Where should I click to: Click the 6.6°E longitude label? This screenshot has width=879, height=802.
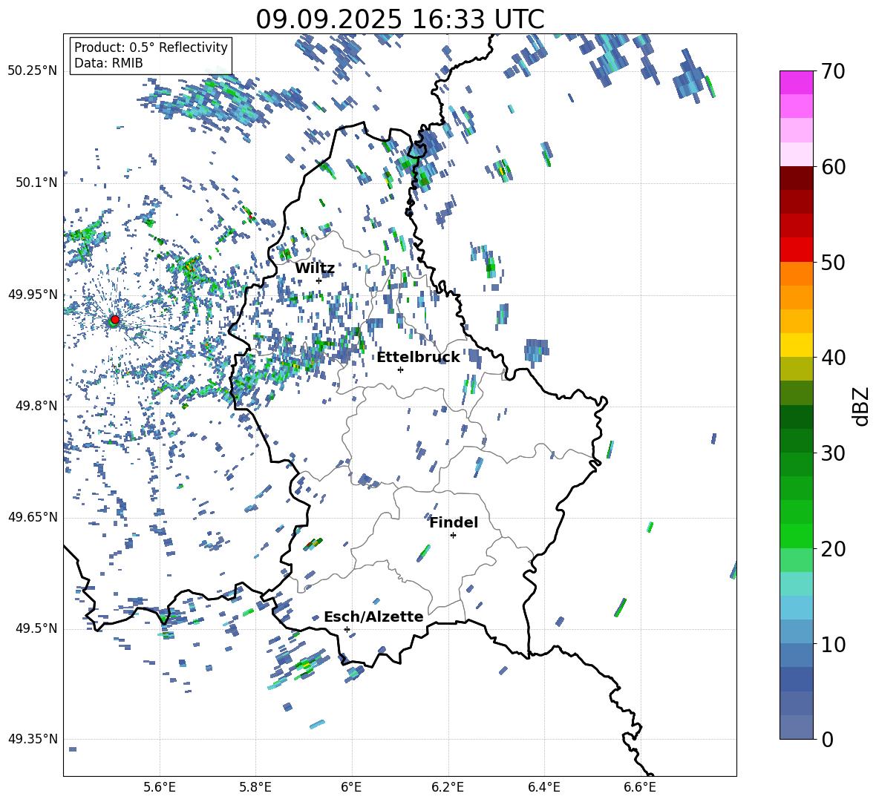(x=640, y=787)
